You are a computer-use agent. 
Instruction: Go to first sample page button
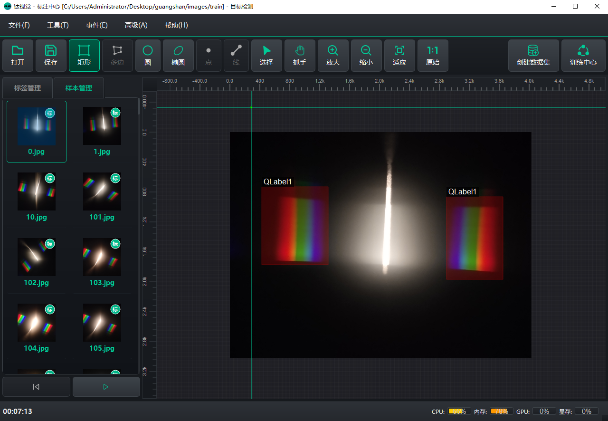[x=36, y=387]
